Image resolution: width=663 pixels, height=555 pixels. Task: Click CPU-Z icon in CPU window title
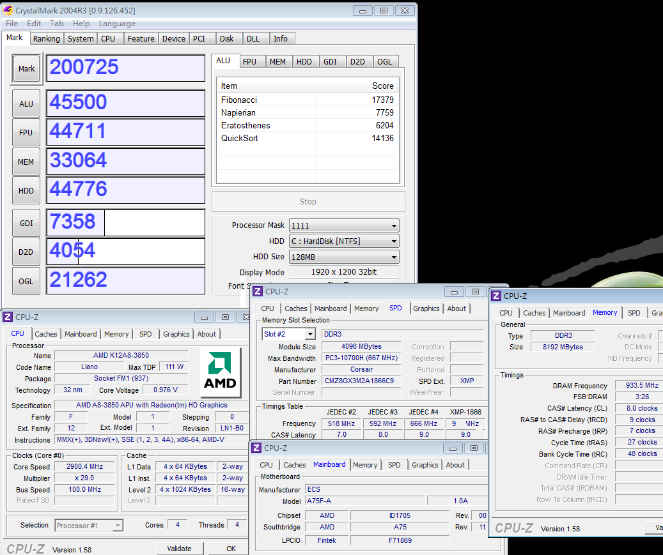tap(8, 317)
